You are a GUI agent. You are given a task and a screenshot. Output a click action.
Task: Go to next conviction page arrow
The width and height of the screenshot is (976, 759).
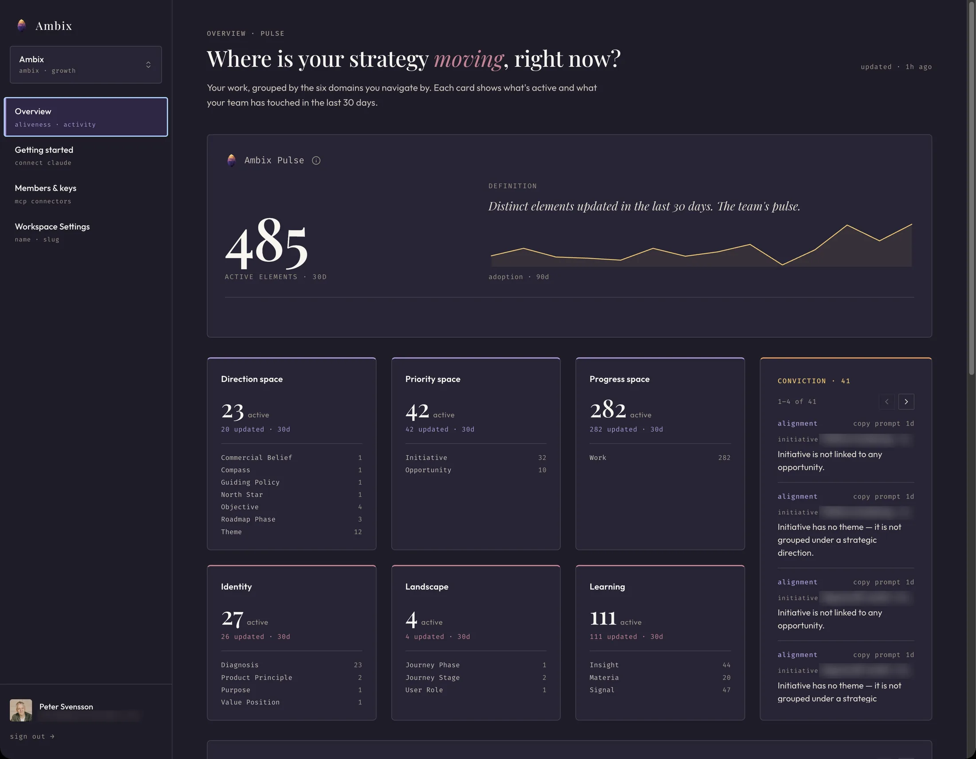pos(906,401)
